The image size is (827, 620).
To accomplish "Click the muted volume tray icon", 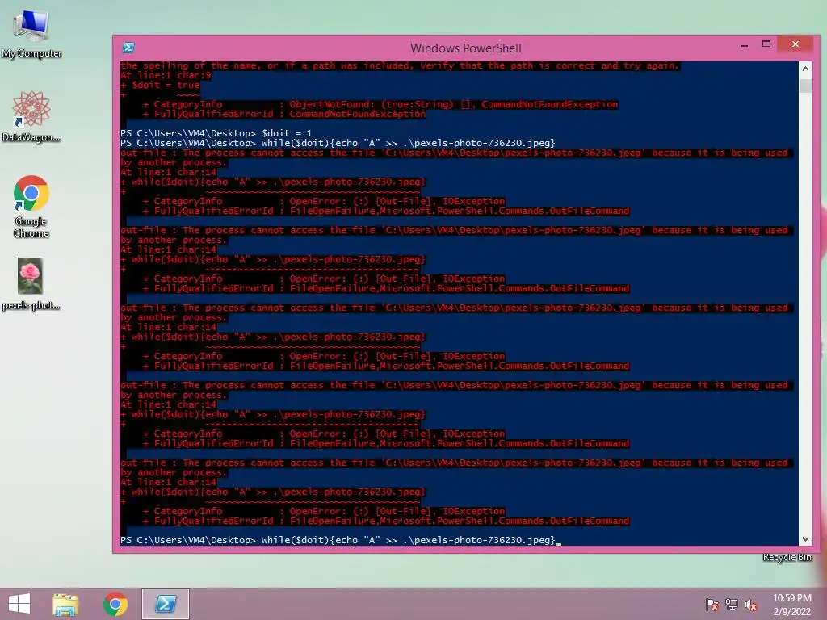I will (751, 604).
